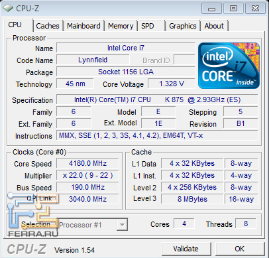Click the Technology value '45 nm'
The image size is (269, 258).
(75, 84)
